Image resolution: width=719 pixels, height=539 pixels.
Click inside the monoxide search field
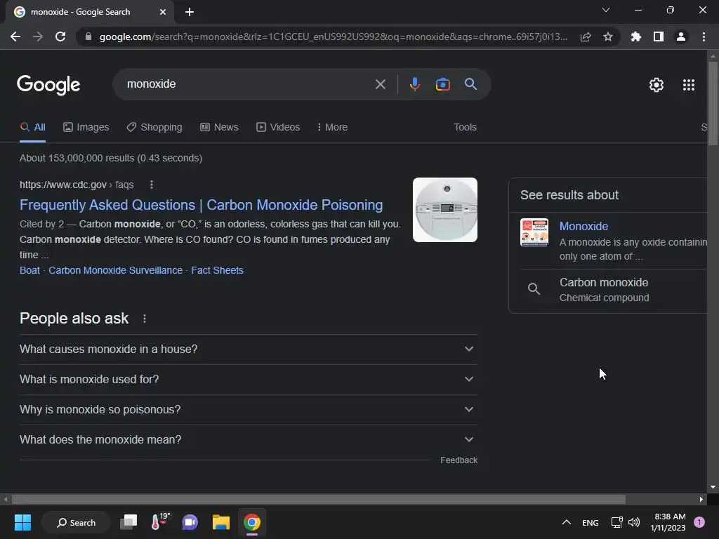click(248, 84)
